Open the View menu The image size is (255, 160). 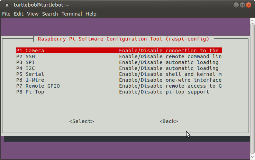33,14
